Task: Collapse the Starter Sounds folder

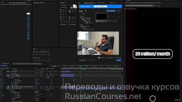Action: [x=80, y=26]
